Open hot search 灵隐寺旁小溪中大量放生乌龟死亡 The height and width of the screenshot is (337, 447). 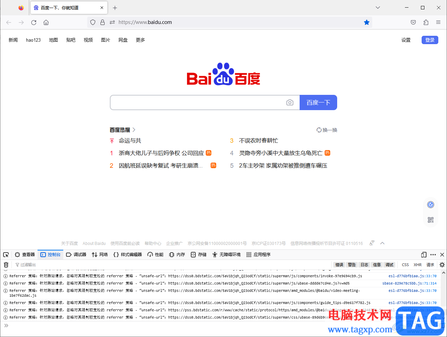(281, 153)
